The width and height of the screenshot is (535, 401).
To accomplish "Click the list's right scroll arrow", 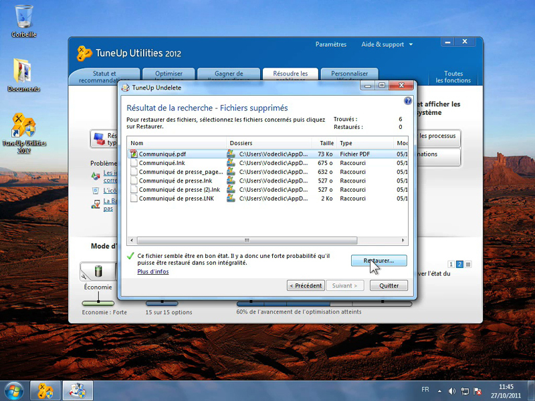I will pos(403,241).
